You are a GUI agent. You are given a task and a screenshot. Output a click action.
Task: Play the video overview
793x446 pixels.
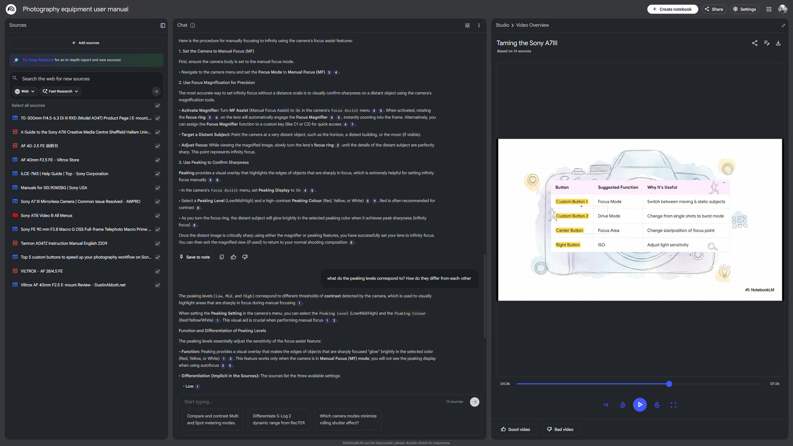click(640, 405)
